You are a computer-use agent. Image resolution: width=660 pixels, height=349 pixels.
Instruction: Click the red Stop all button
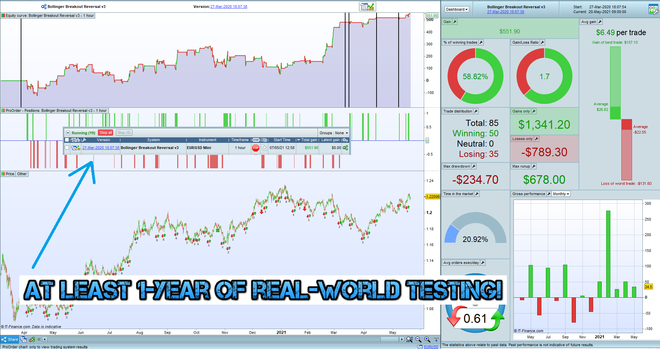pyautogui.click(x=106, y=133)
